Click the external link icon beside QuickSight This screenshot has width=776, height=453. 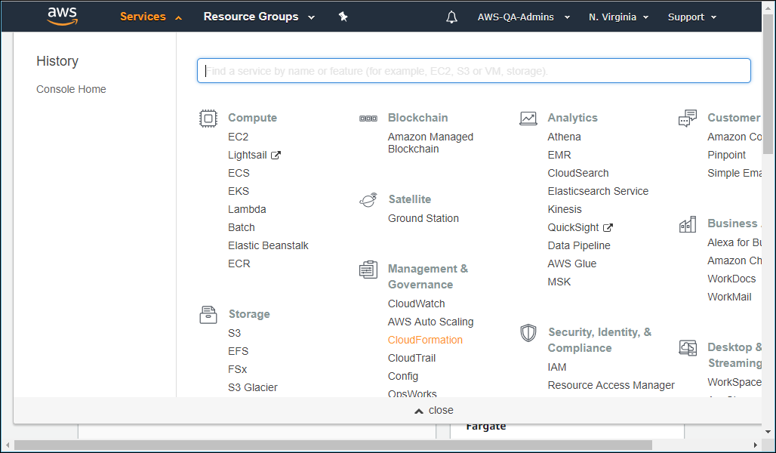coord(608,228)
